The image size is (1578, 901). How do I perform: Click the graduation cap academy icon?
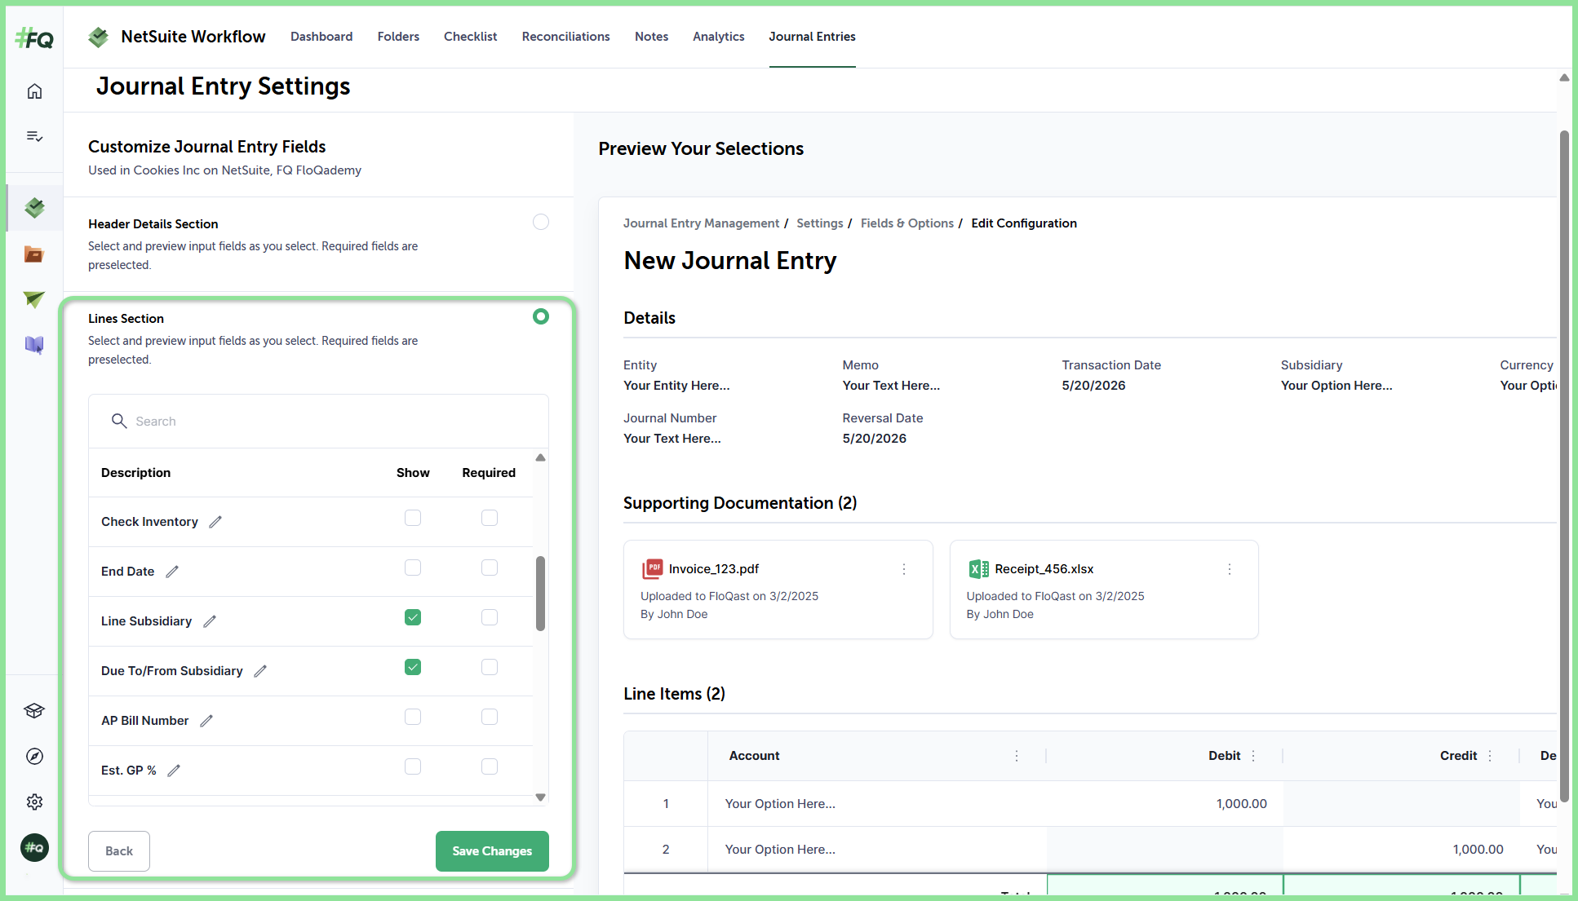tap(34, 711)
